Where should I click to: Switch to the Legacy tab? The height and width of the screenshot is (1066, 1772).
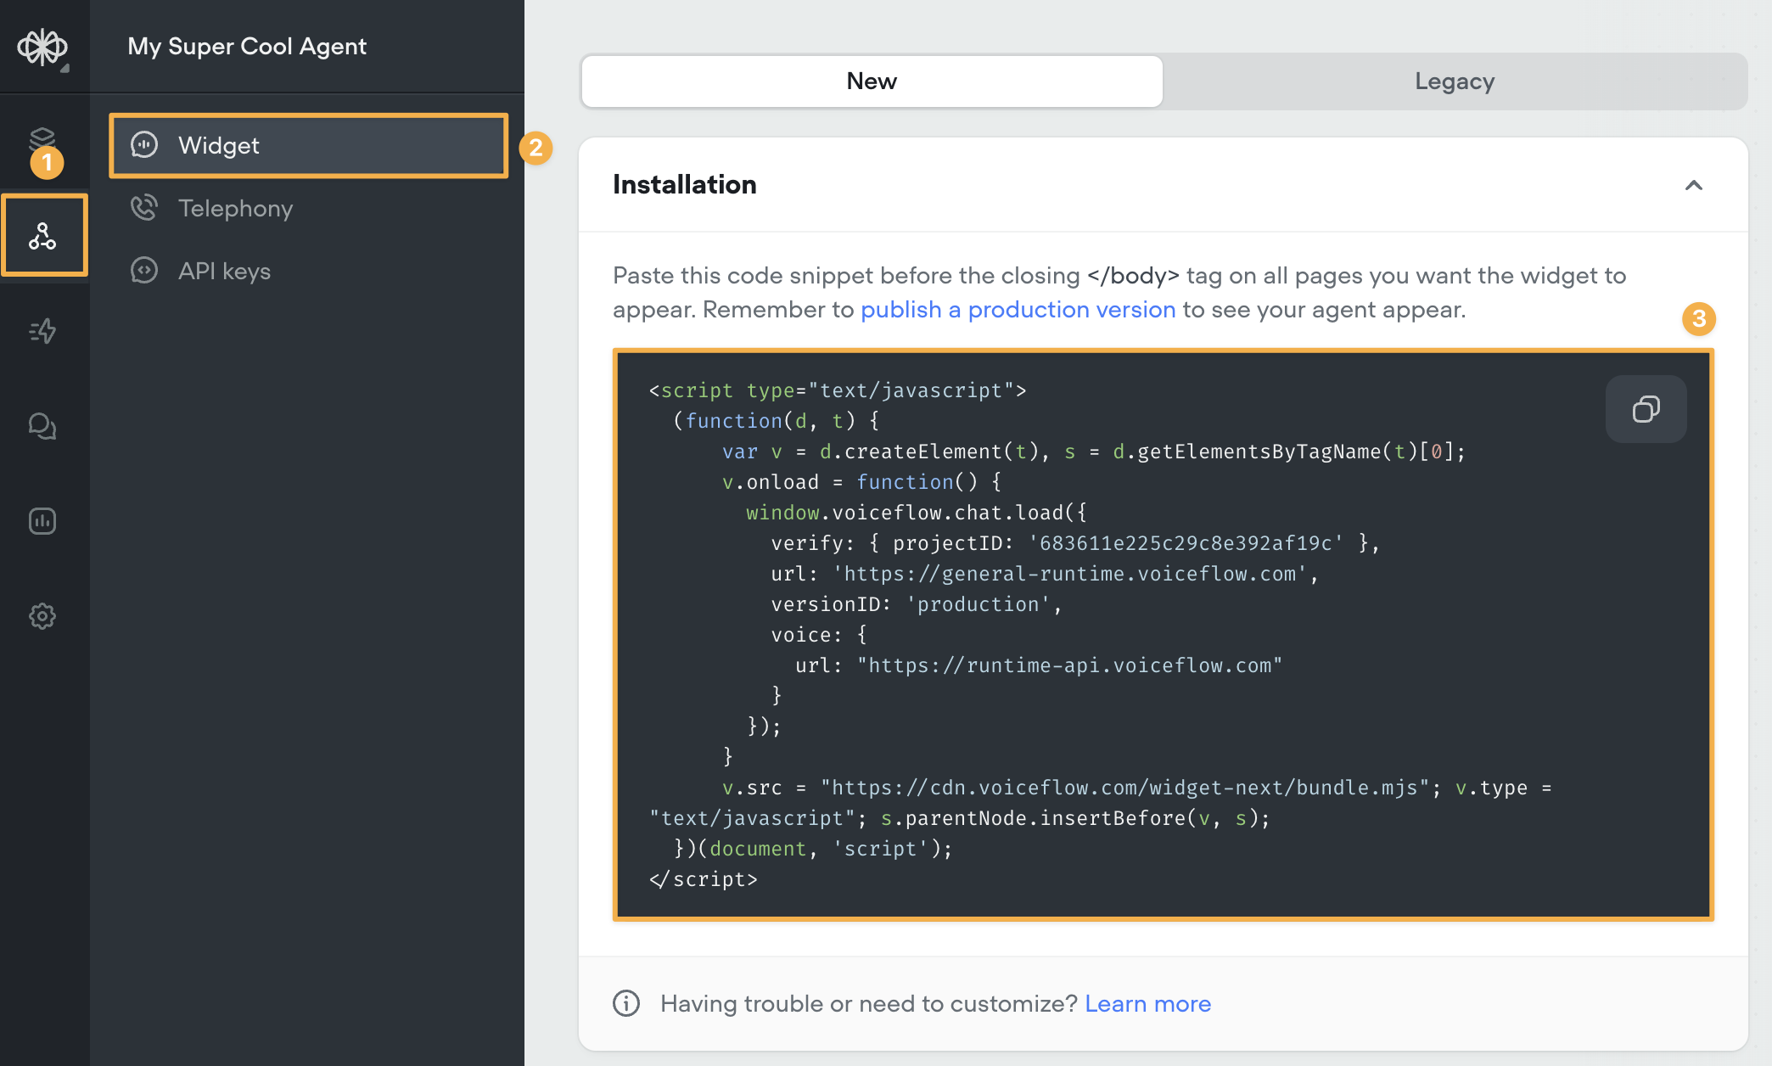[1454, 81]
